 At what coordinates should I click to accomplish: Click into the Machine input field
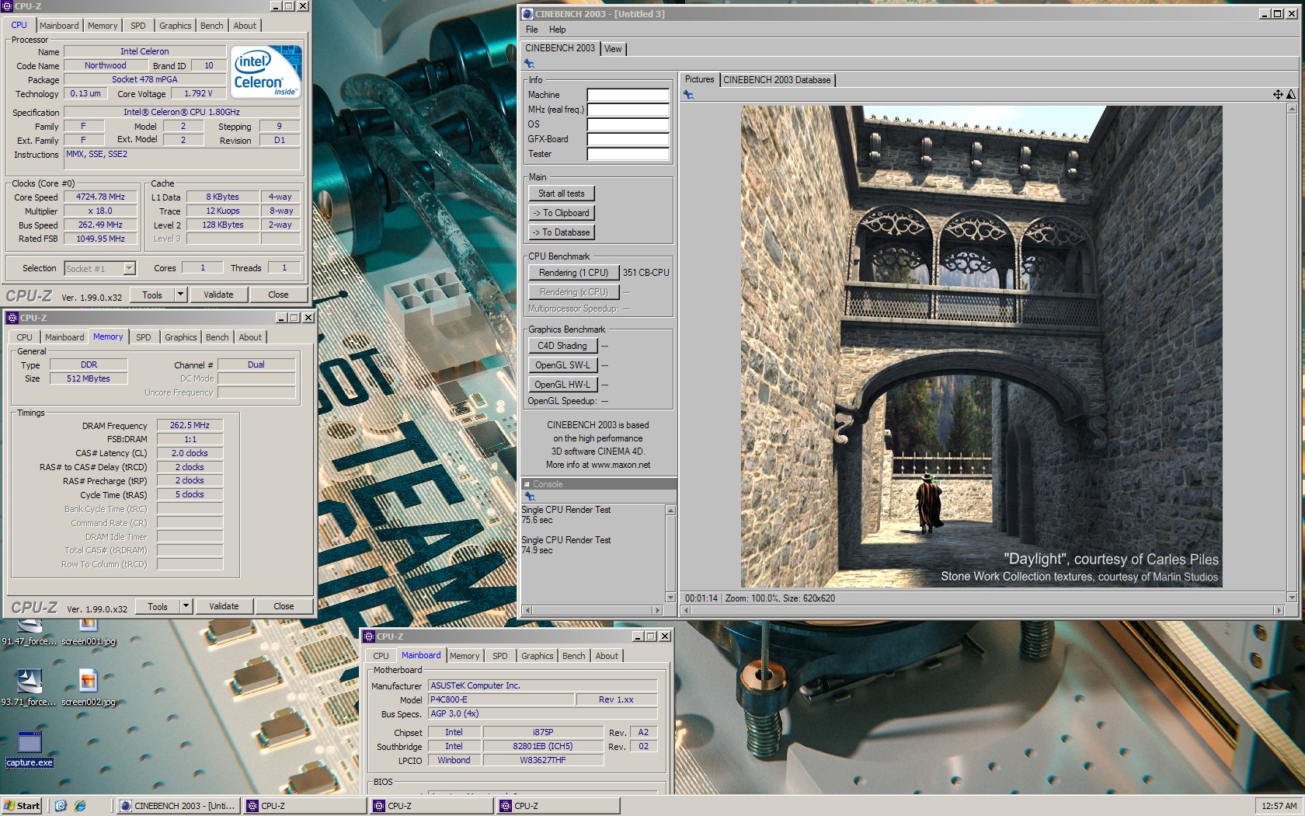pyautogui.click(x=628, y=95)
